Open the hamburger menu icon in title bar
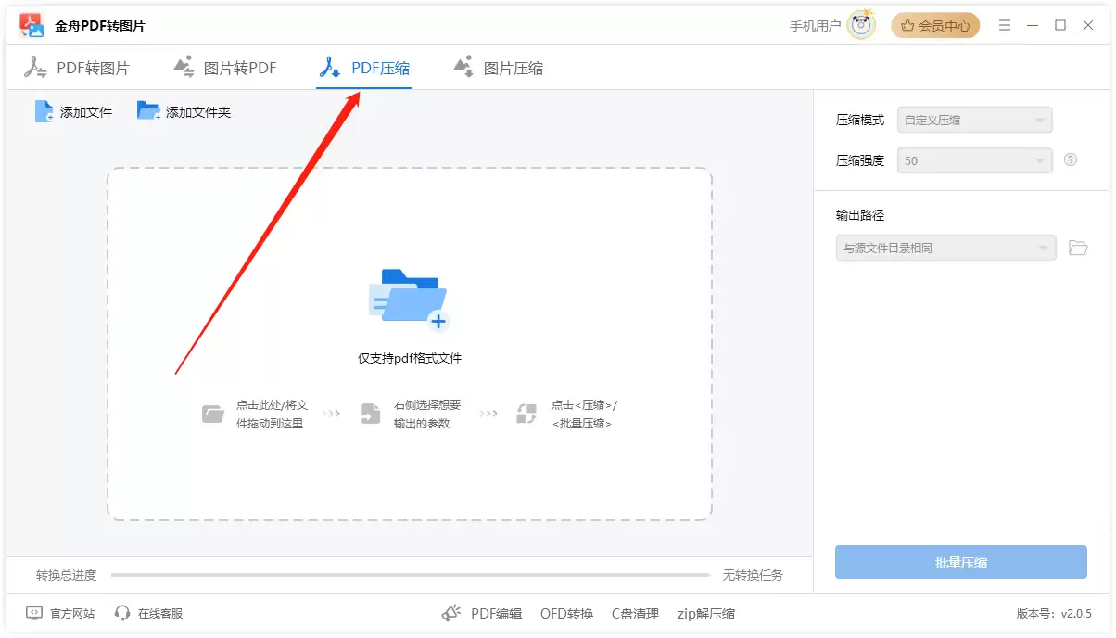Image resolution: width=1116 pixels, height=638 pixels. 1005,25
